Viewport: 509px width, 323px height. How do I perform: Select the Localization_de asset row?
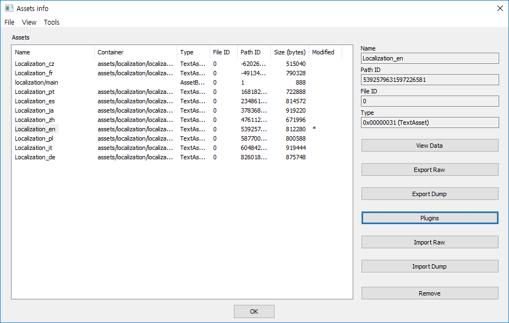(35, 157)
